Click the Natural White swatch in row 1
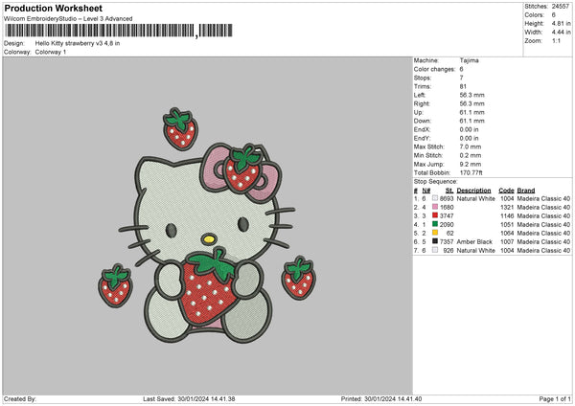 tap(435, 198)
